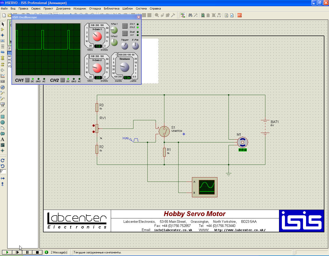Open the Библиотека menu

(x=112, y=8)
